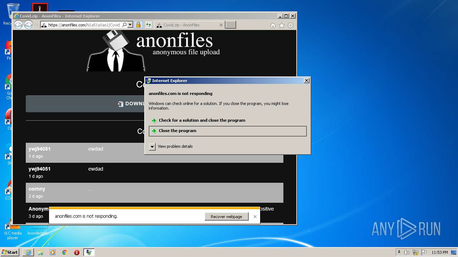The width and height of the screenshot is (458, 257).
Task: Go to the home page icon
Action: pos(273,25)
